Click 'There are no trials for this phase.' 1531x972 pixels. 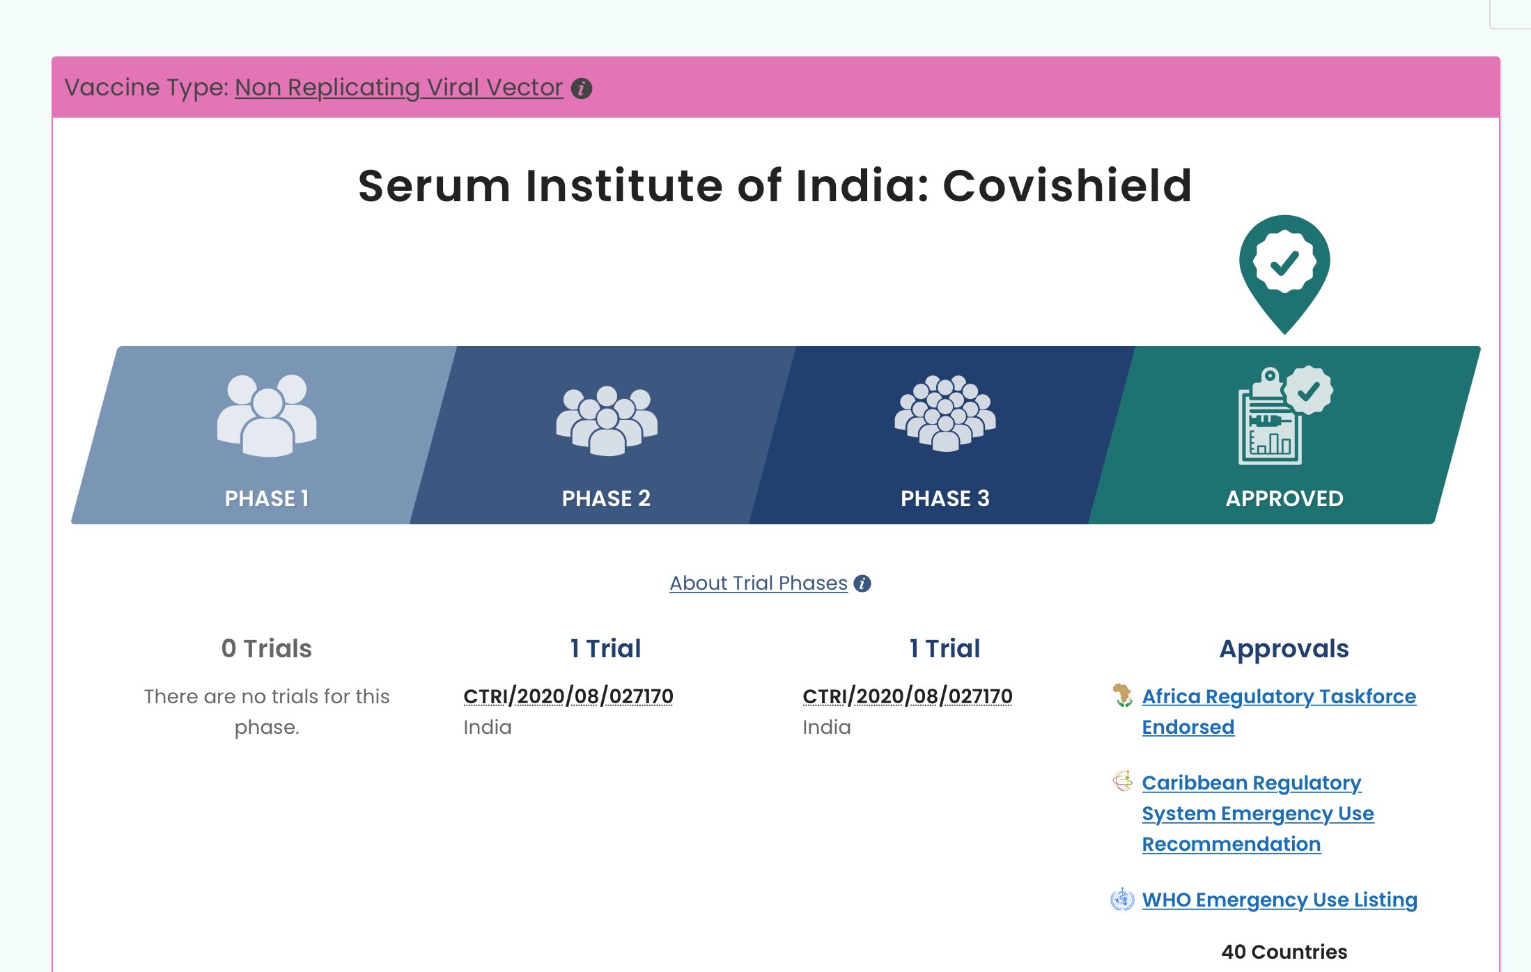[x=267, y=712]
